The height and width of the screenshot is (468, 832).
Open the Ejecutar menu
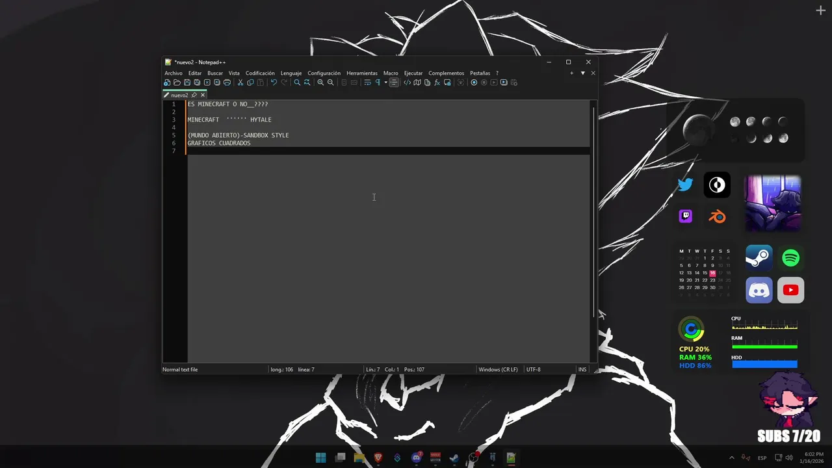tap(413, 73)
